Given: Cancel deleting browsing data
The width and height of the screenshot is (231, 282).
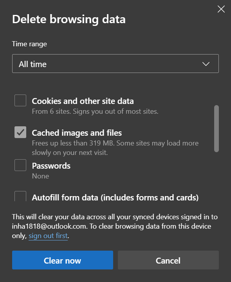Looking at the screenshot, I should 168,260.
